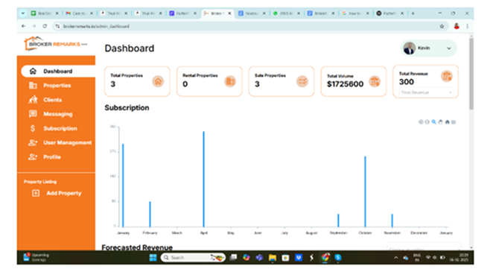Click the chart zoom-out icon
This screenshot has height=269, width=493.
point(427,122)
